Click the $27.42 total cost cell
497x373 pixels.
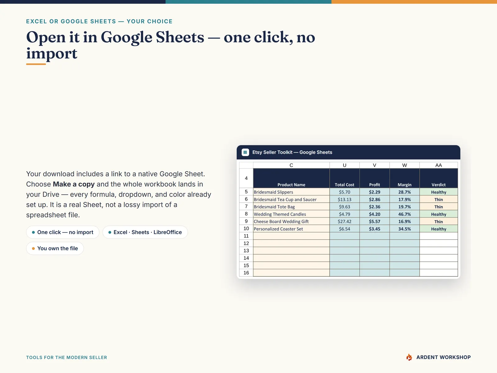tap(344, 221)
